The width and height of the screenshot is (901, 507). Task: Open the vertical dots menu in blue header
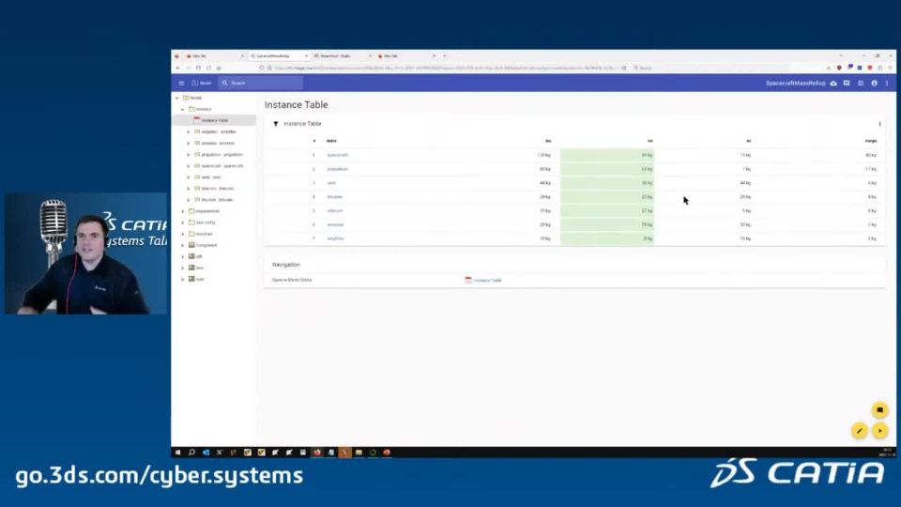coord(887,84)
